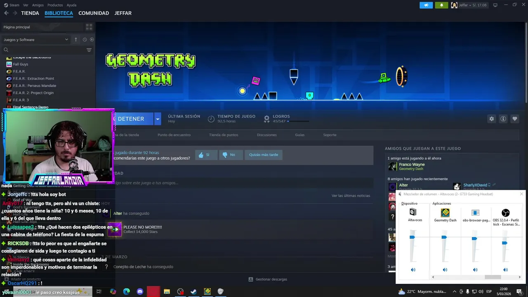Adjust Altavoces device volume slider
This screenshot has width=528, height=297.
(x=412, y=237)
